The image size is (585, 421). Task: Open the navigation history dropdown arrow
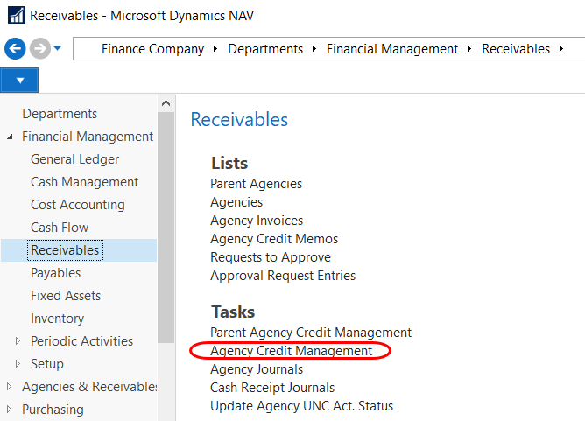click(x=58, y=48)
